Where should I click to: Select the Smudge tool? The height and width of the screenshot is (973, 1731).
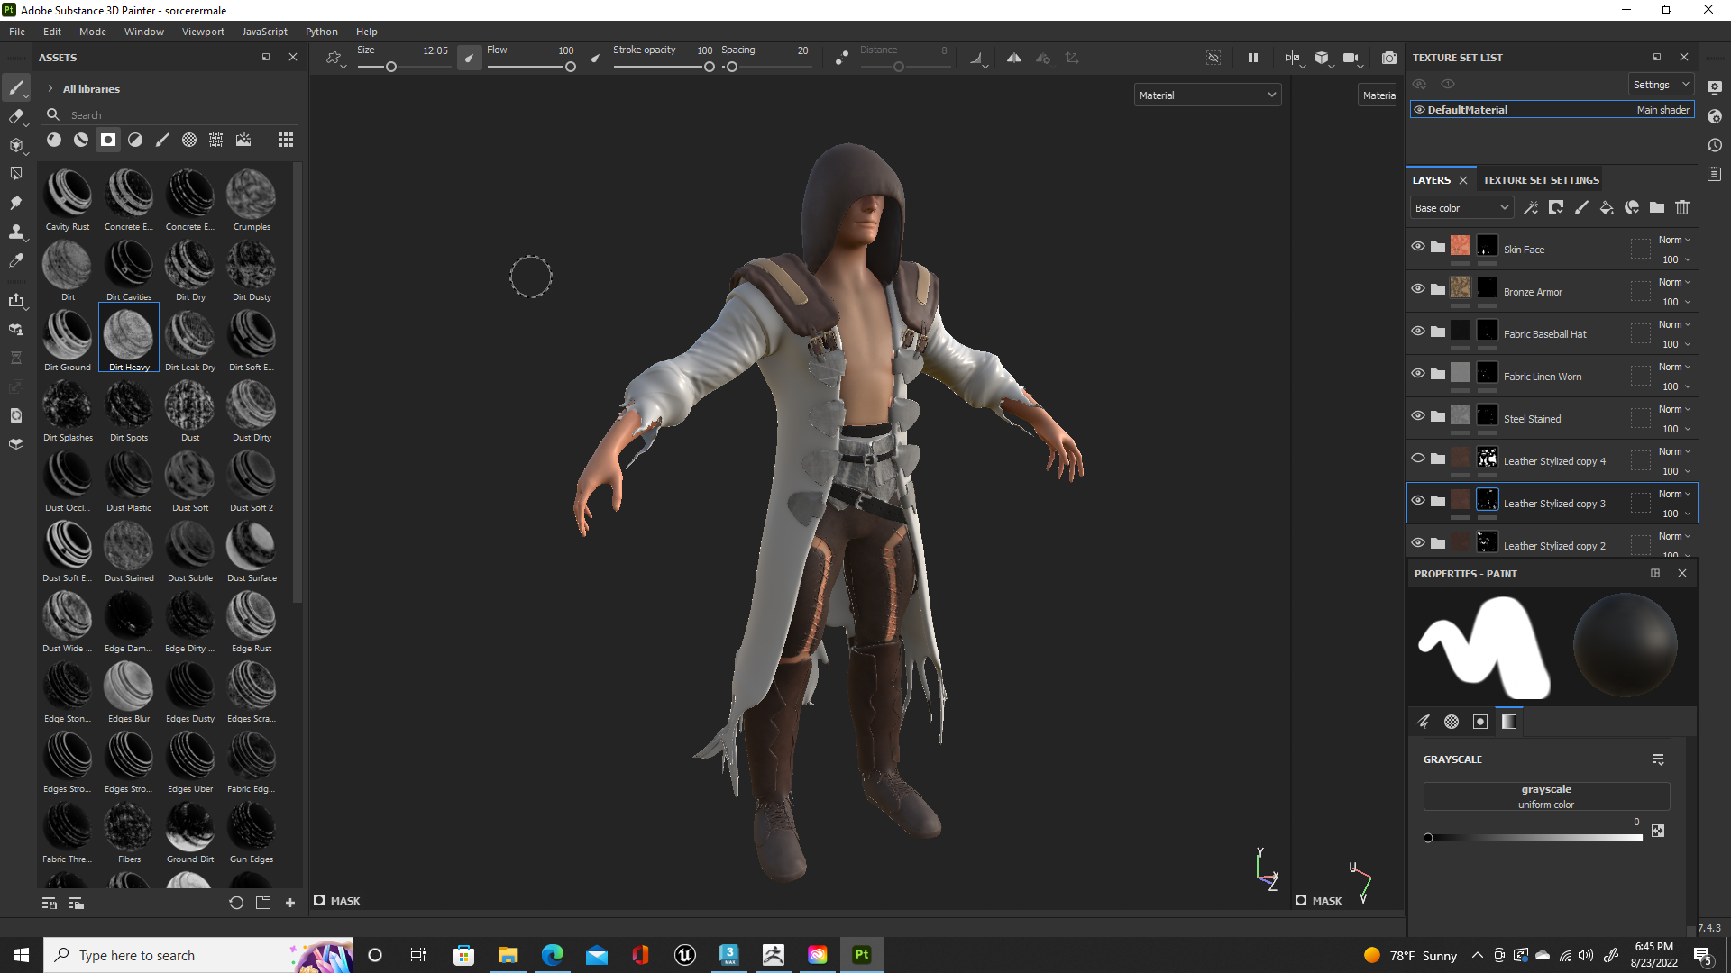pos(16,203)
